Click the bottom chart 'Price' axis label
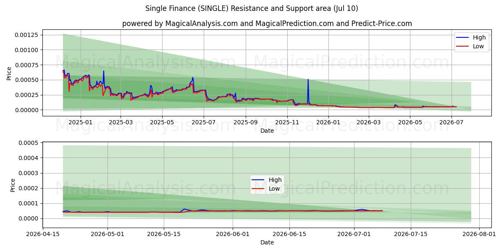504x252 pixels. coord(13,185)
